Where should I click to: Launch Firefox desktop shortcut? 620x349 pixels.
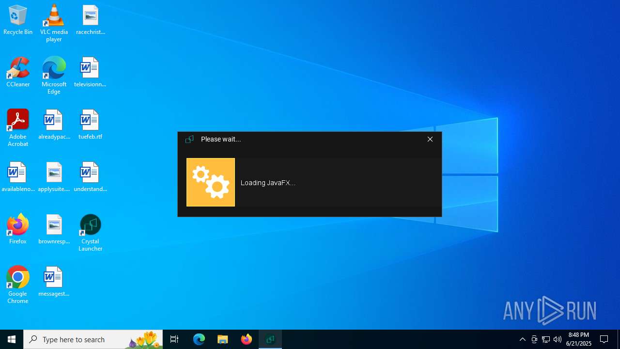[18, 229]
